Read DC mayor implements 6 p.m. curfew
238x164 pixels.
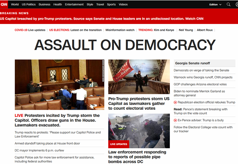(x=39, y=150)
